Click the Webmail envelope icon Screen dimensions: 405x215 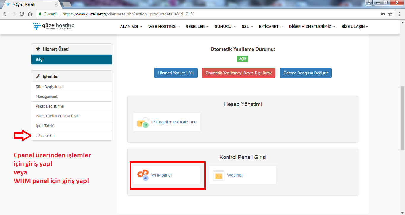click(x=219, y=175)
